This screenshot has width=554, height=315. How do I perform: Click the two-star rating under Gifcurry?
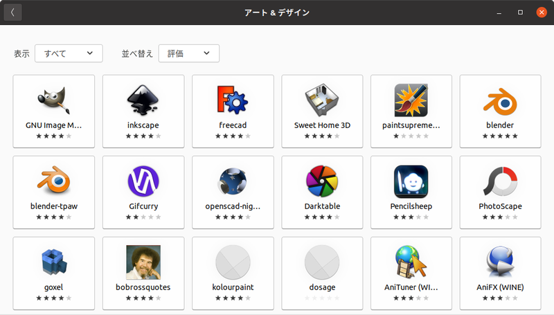[143, 217]
